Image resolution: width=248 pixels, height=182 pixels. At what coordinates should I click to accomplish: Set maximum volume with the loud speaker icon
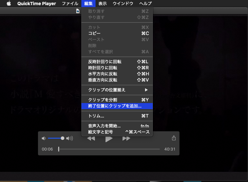tap(69, 138)
